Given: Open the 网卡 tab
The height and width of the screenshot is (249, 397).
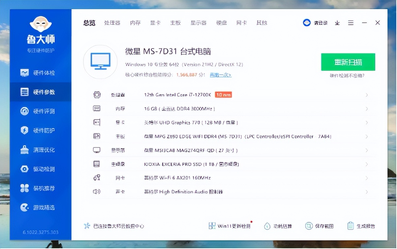Looking at the screenshot, I should [x=242, y=23].
